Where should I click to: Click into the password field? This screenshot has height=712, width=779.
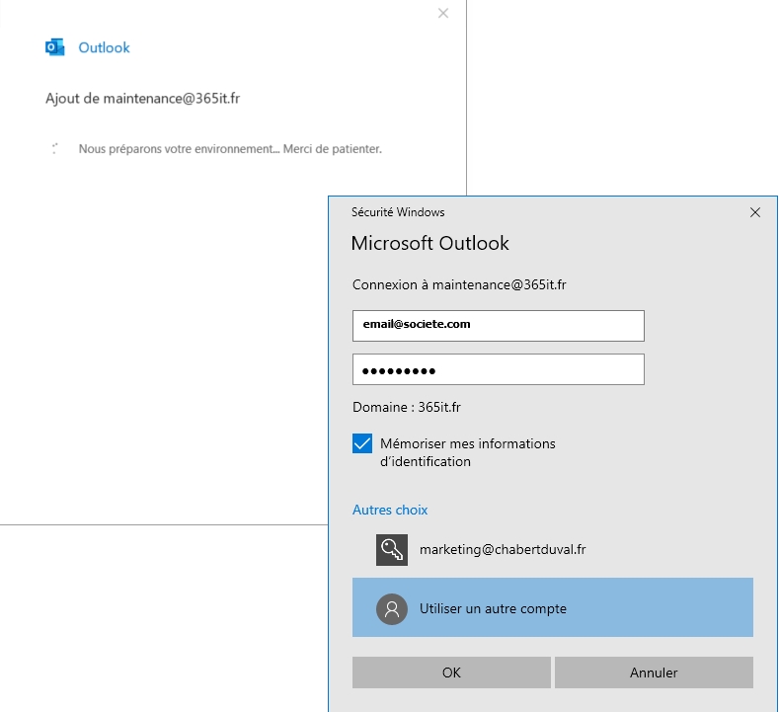pyautogui.click(x=498, y=370)
